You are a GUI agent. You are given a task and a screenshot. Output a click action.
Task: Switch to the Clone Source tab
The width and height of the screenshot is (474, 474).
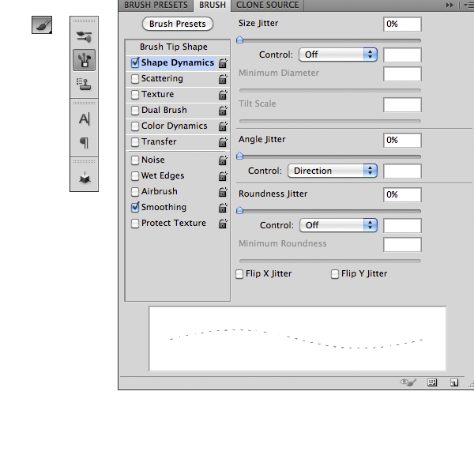[x=268, y=5]
